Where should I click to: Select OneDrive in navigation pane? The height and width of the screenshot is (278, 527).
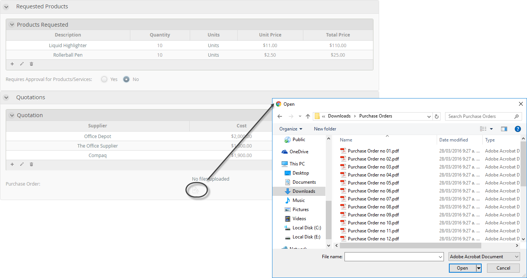[295, 152]
